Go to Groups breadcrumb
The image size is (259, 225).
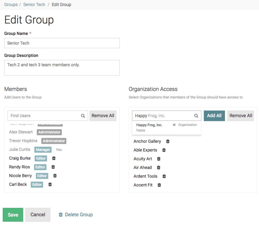pos(11,5)
